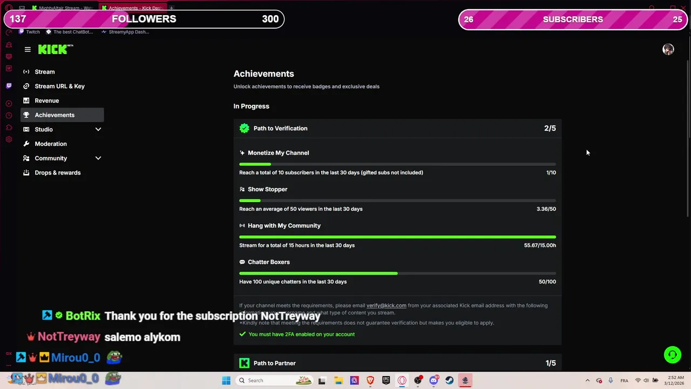The image size is (691, 389).
Task: Click the Revenue chart icon
Action: click(x=26, y=100)
